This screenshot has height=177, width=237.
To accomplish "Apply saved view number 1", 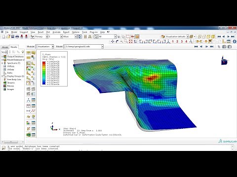I will [173, 41].
